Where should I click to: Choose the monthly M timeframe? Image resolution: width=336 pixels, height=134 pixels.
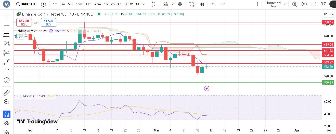pos(137,4)
